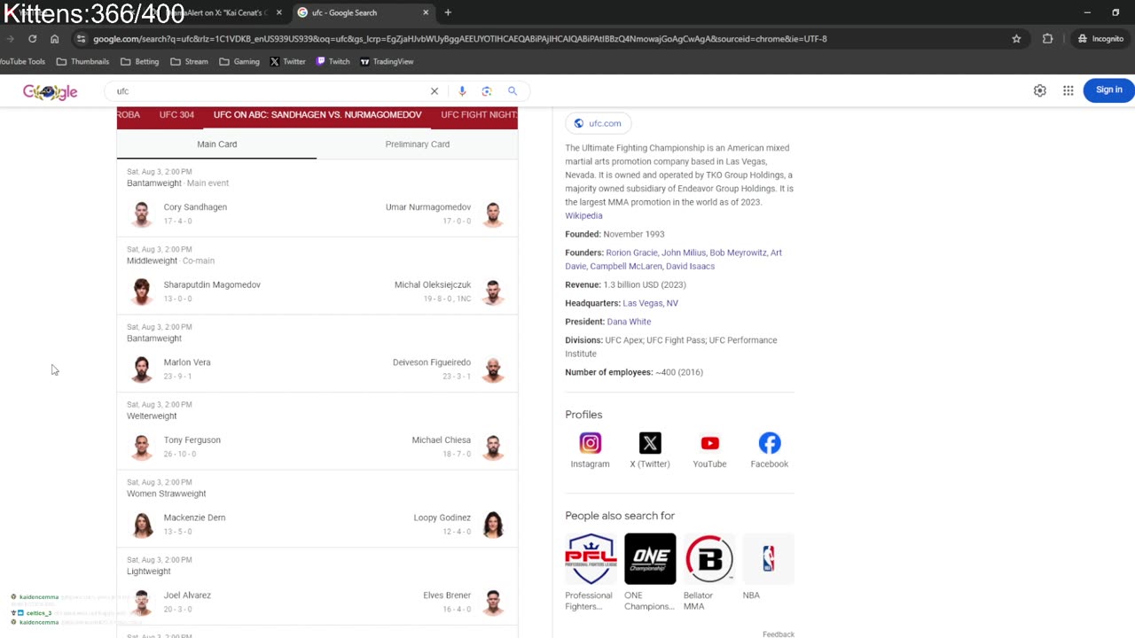Viewport: 1135px width, 638px height.
Task: Click fighter name Deiveson Figueiredo
Action: click(432, 362)
